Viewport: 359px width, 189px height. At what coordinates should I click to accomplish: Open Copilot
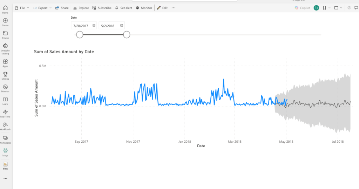coord(302,8)
